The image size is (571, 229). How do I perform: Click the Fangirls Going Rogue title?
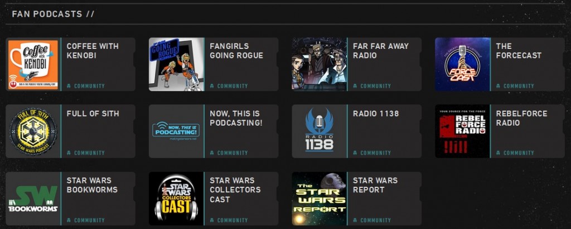236,51
